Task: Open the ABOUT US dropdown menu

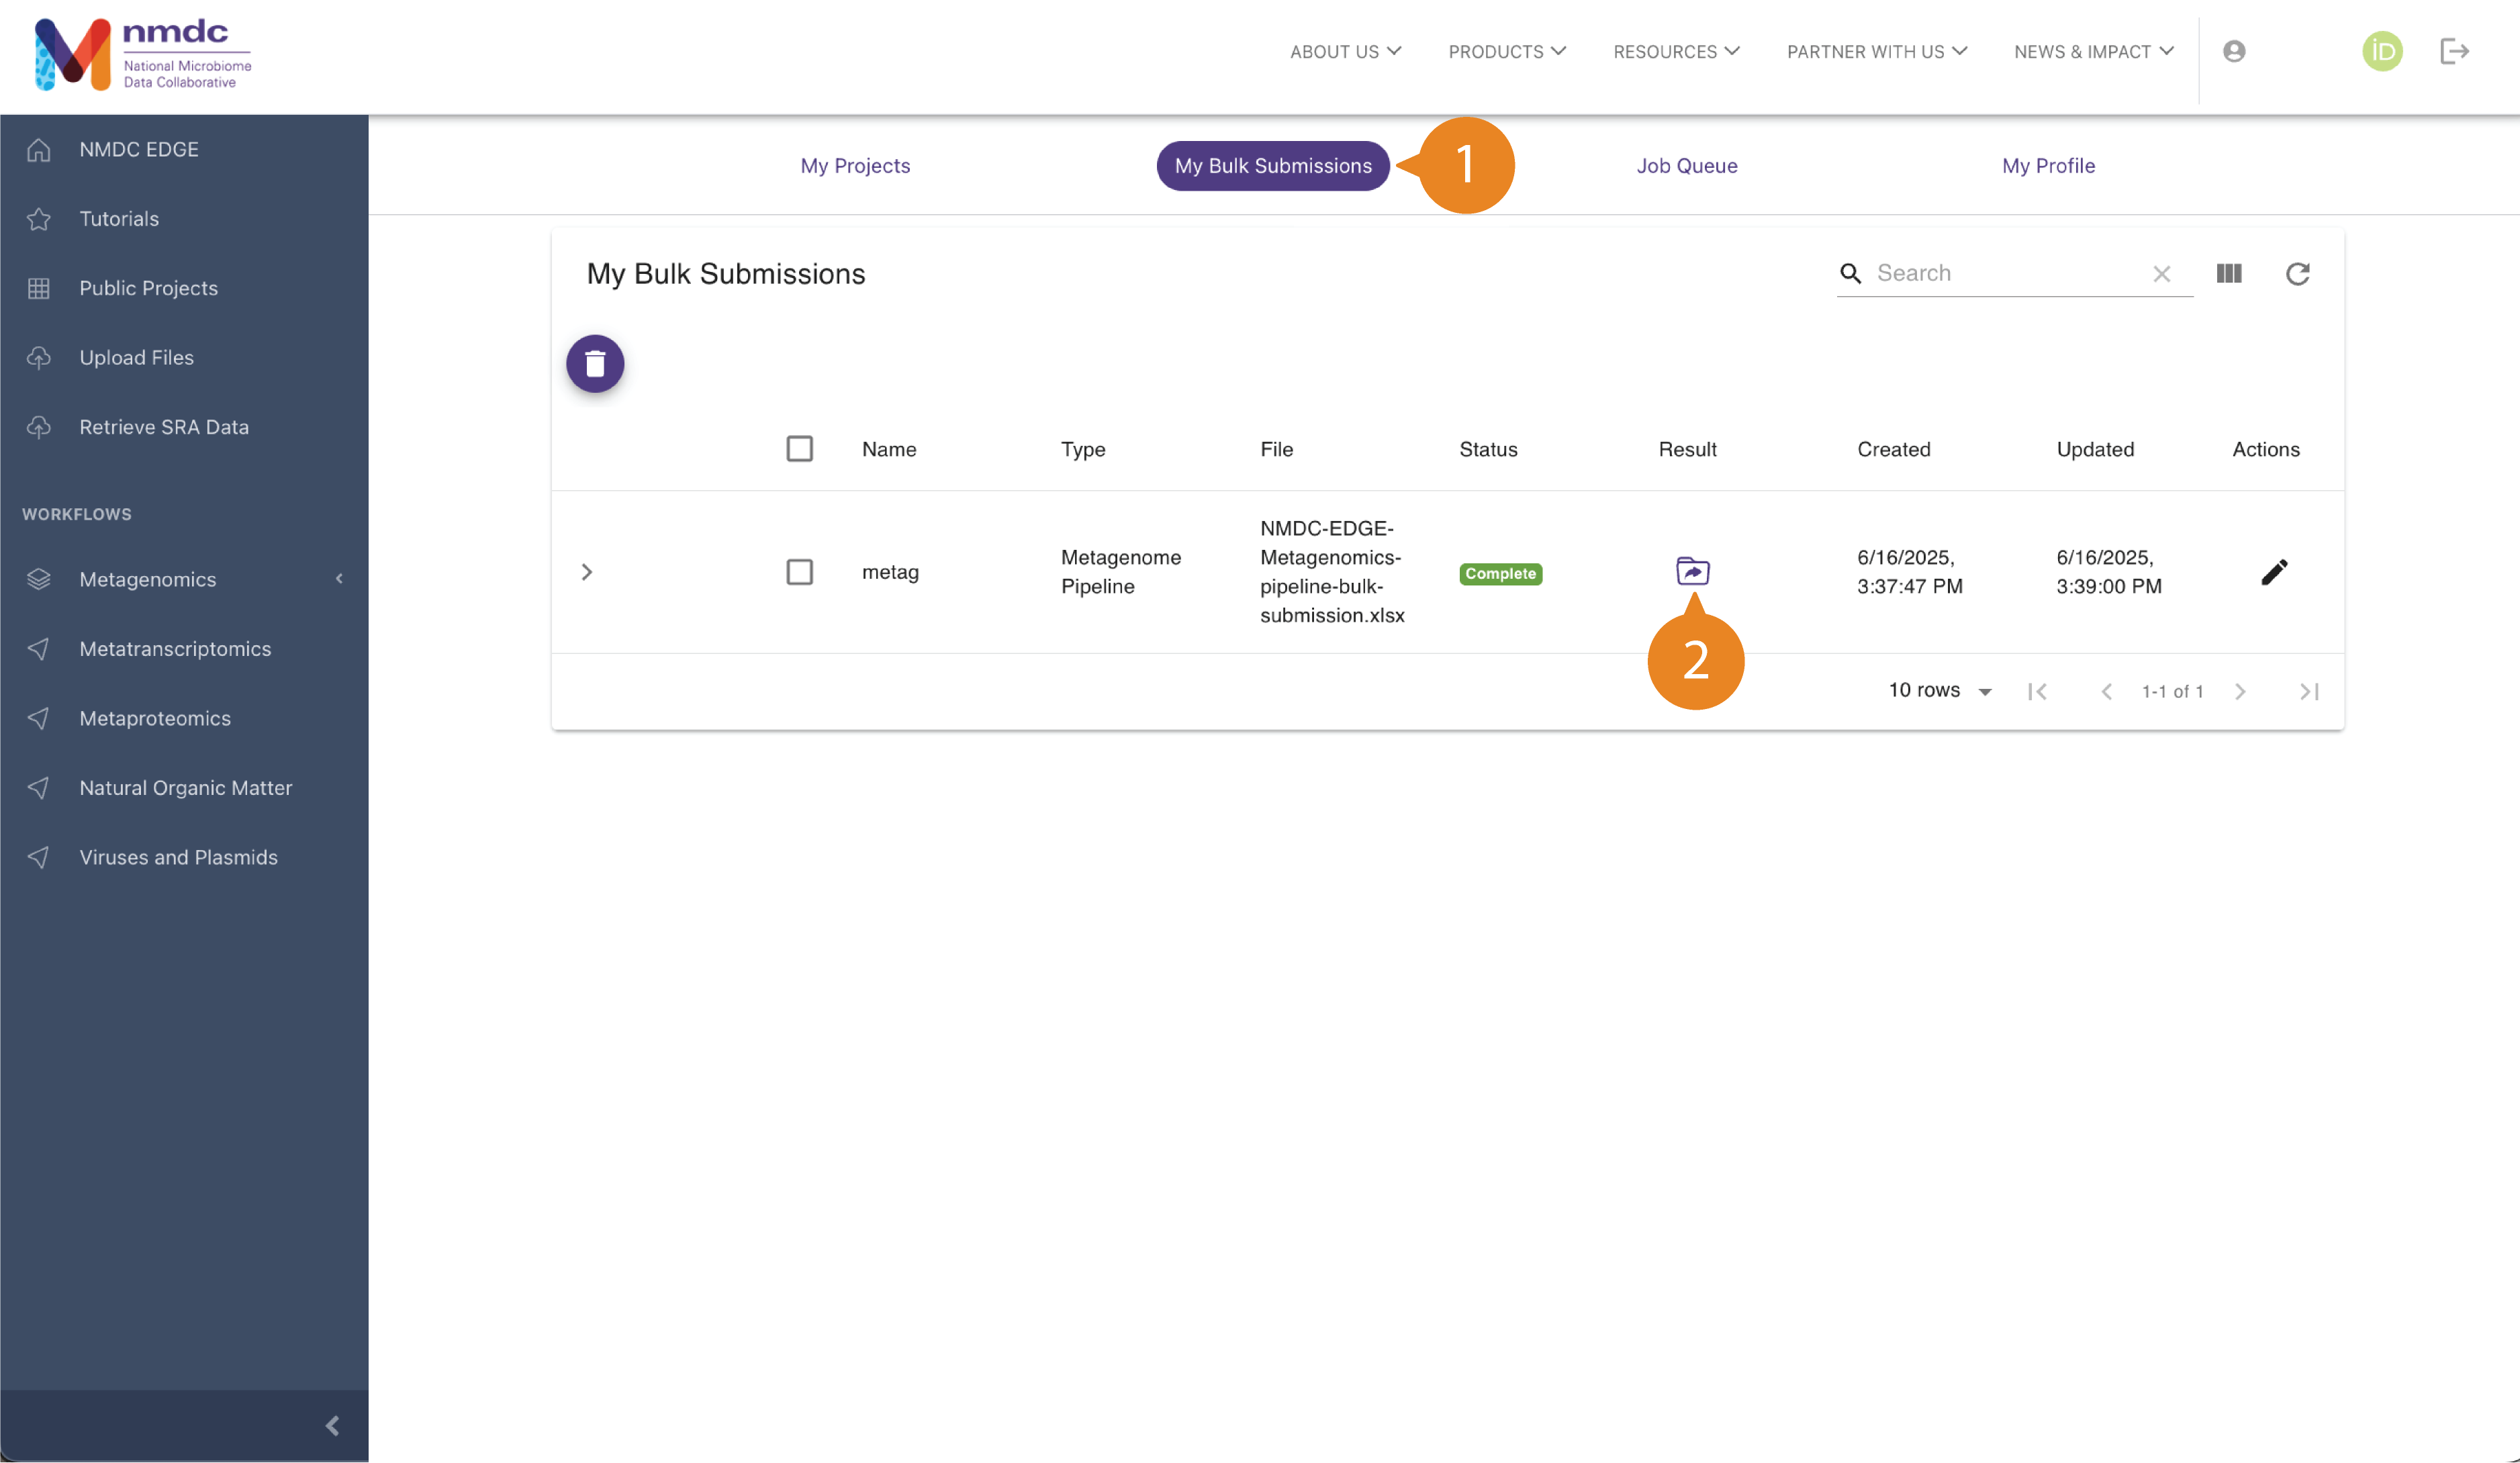Action: click(1345, 52)
